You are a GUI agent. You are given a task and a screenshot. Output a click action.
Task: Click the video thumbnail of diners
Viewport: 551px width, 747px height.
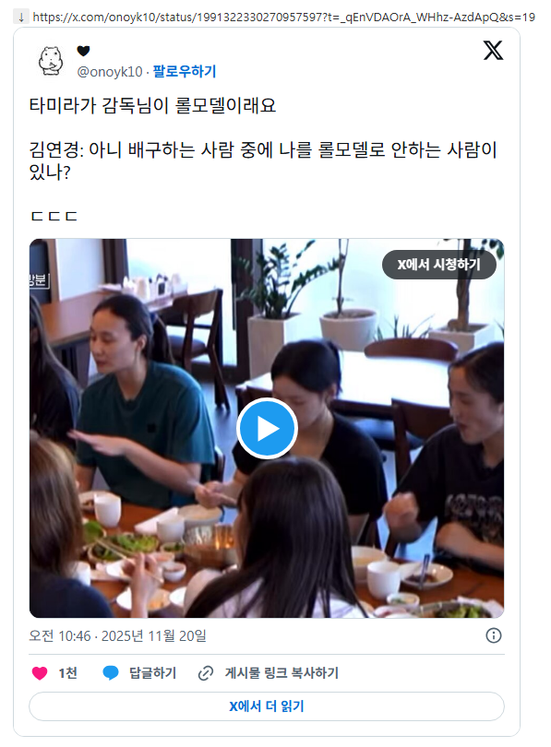(x=267, y=428)
